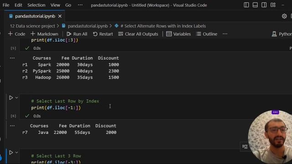
Task: Expand run options for 'Select Last Row' cell
Action: click(x=16, y=97)
